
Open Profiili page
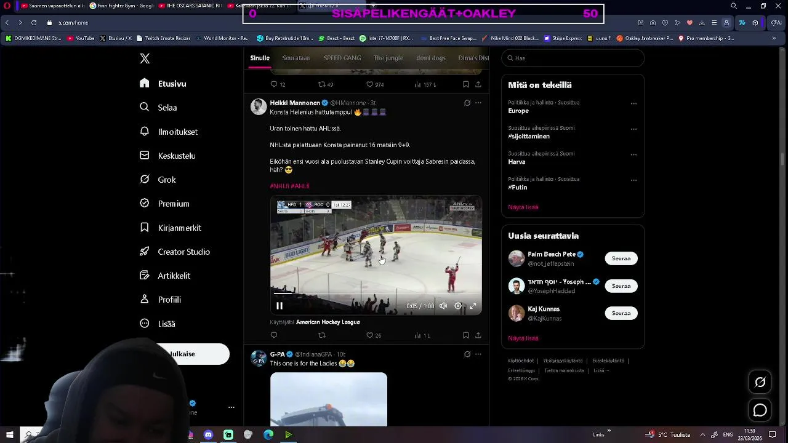point(160,300)
